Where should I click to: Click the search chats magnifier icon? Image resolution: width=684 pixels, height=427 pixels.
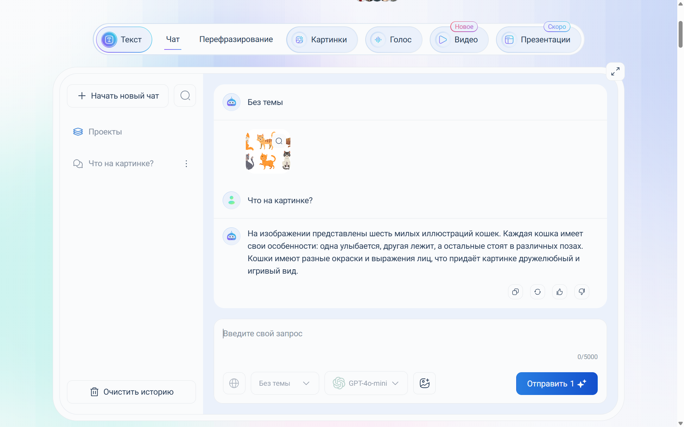point(185,95)
